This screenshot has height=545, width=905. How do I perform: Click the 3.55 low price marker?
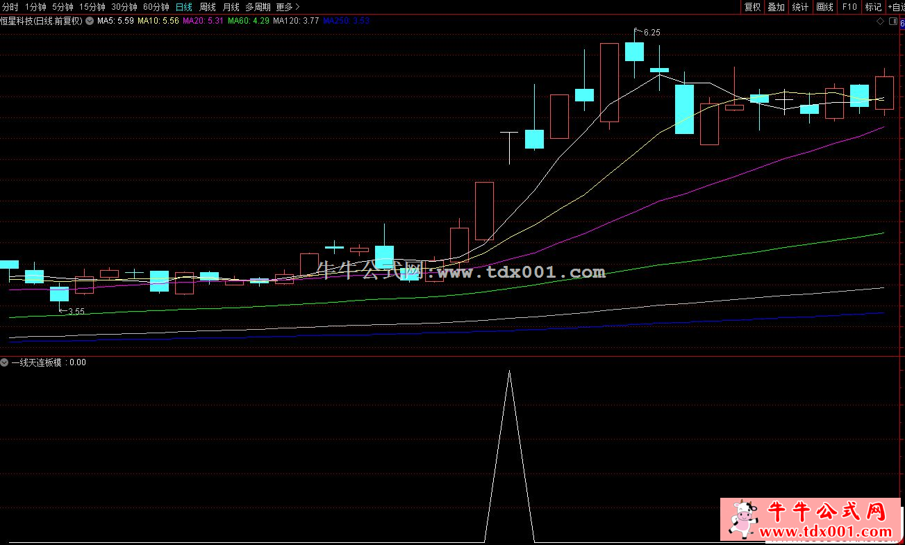click(x=76, y=312)
